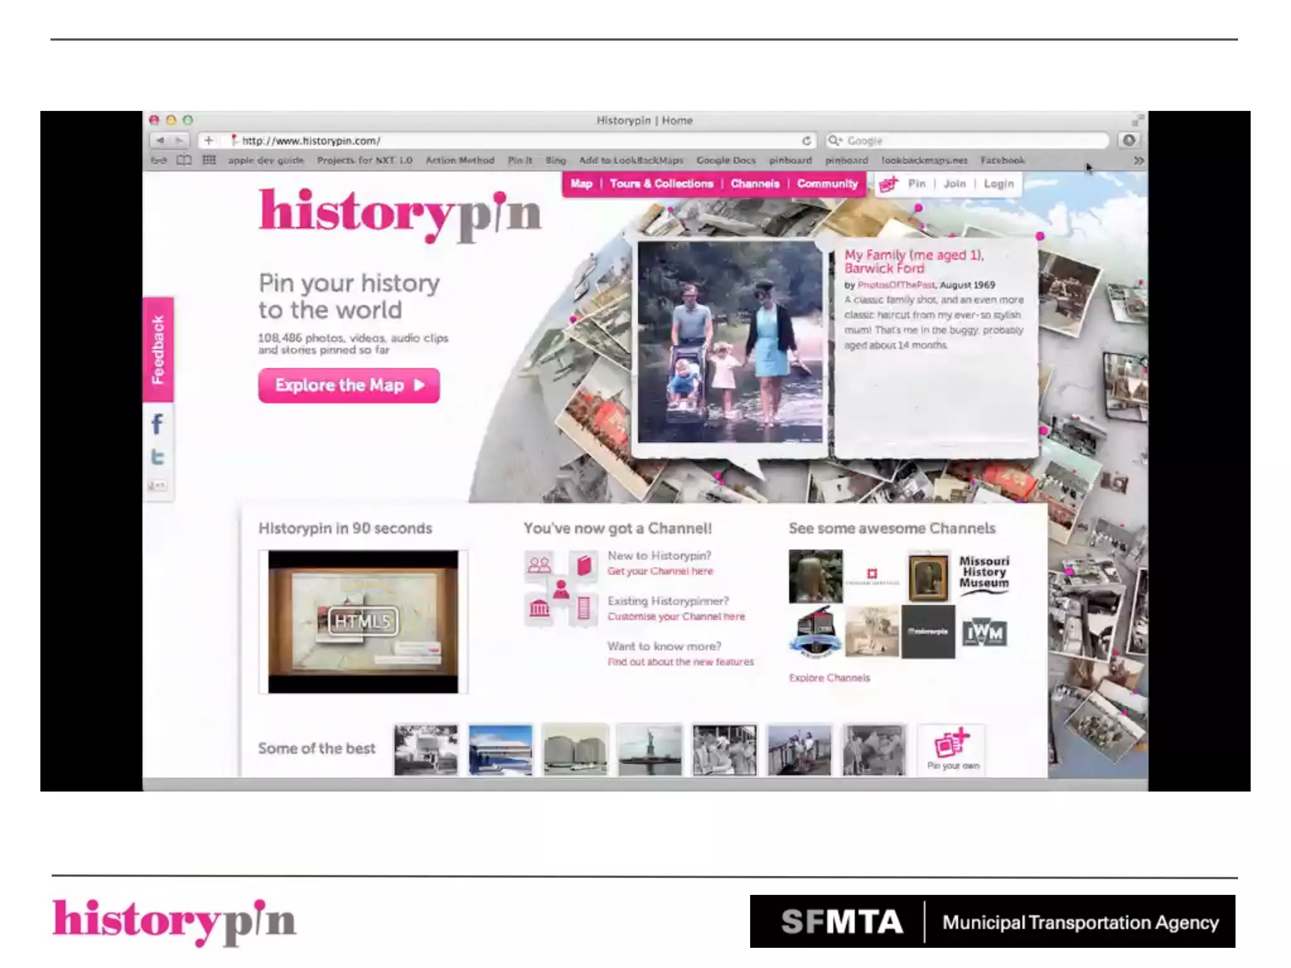Click the Pin It bookmark
This screenshot has width=1291, height=968.
[x=520, y=161]
